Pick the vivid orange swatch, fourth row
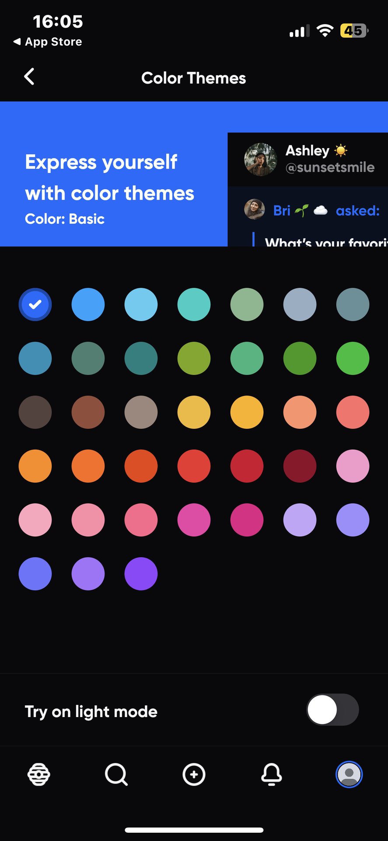This screenshot has width=388, height=841. tap(88, 466)
